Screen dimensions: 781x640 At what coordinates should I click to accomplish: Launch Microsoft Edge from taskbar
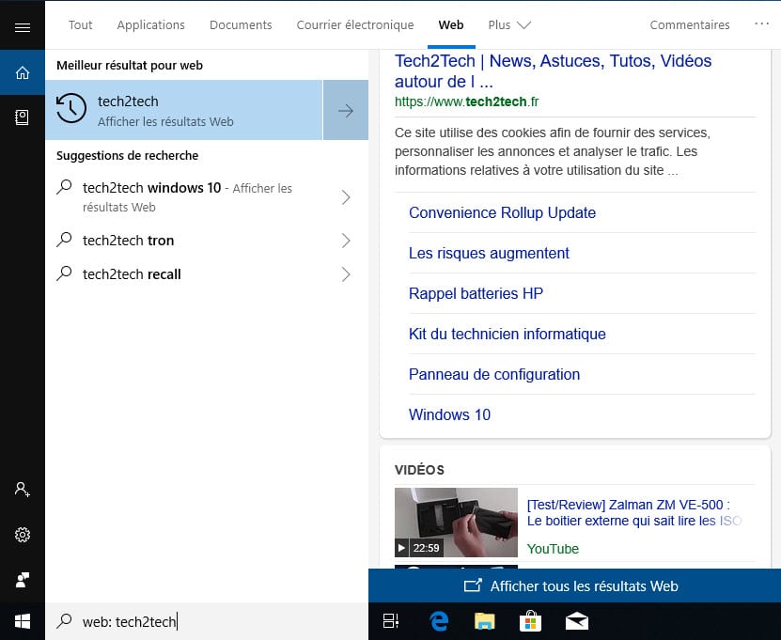click(x=439, y=620)
